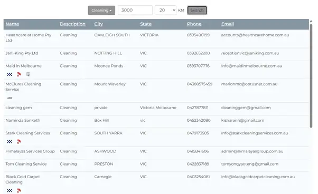Click phone number 0415841606
Screen dimensions: 318x194
(198, 151)
